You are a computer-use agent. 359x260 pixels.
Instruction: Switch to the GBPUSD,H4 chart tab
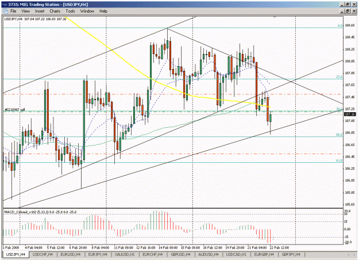pos(180,254)
